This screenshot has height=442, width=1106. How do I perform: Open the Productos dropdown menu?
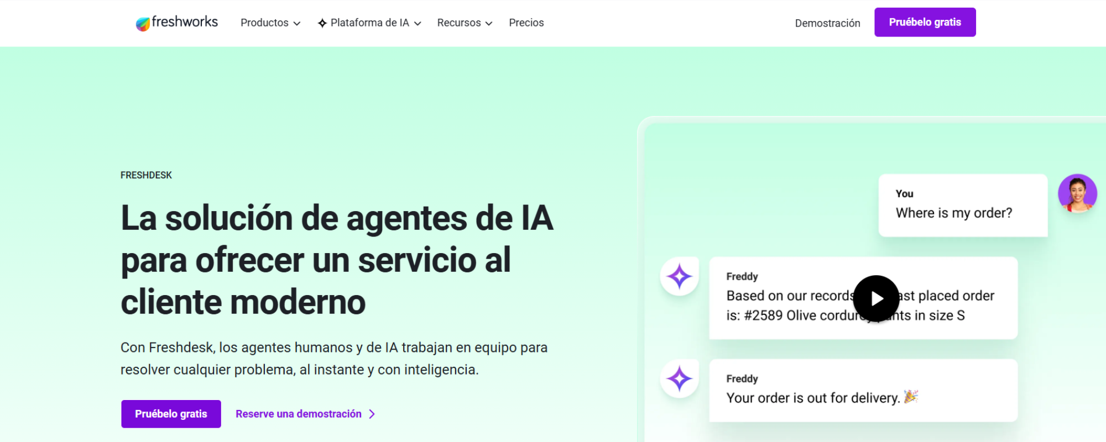click(x=270, y=23)
